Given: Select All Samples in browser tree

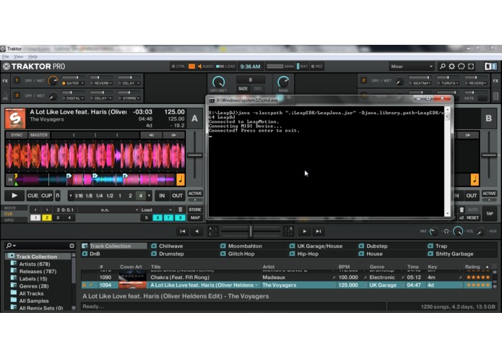Looking at the screenshot, I should pyautogui.click(x=34, y=301).
